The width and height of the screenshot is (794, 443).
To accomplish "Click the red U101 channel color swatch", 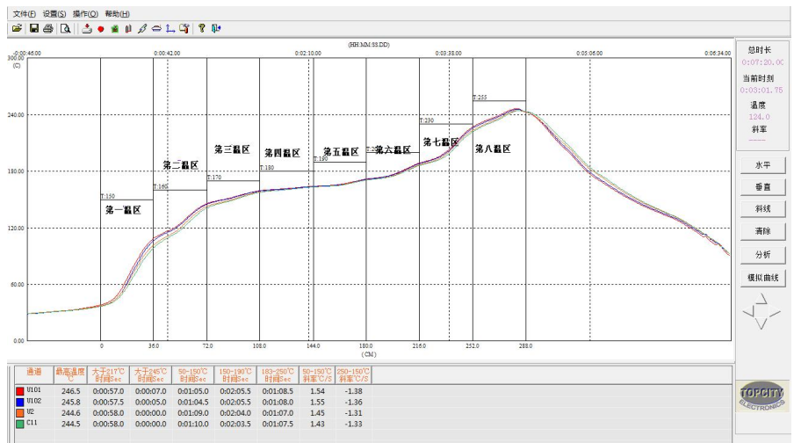I will 21,389.
